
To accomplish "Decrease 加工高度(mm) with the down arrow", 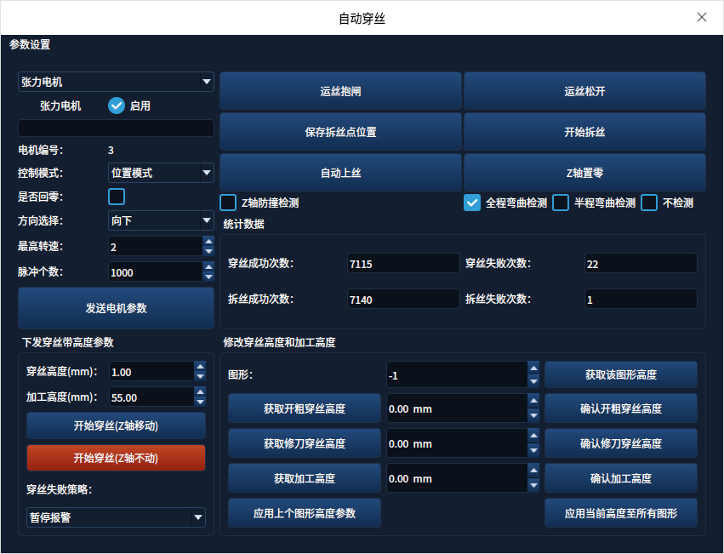I will (200, 402).
